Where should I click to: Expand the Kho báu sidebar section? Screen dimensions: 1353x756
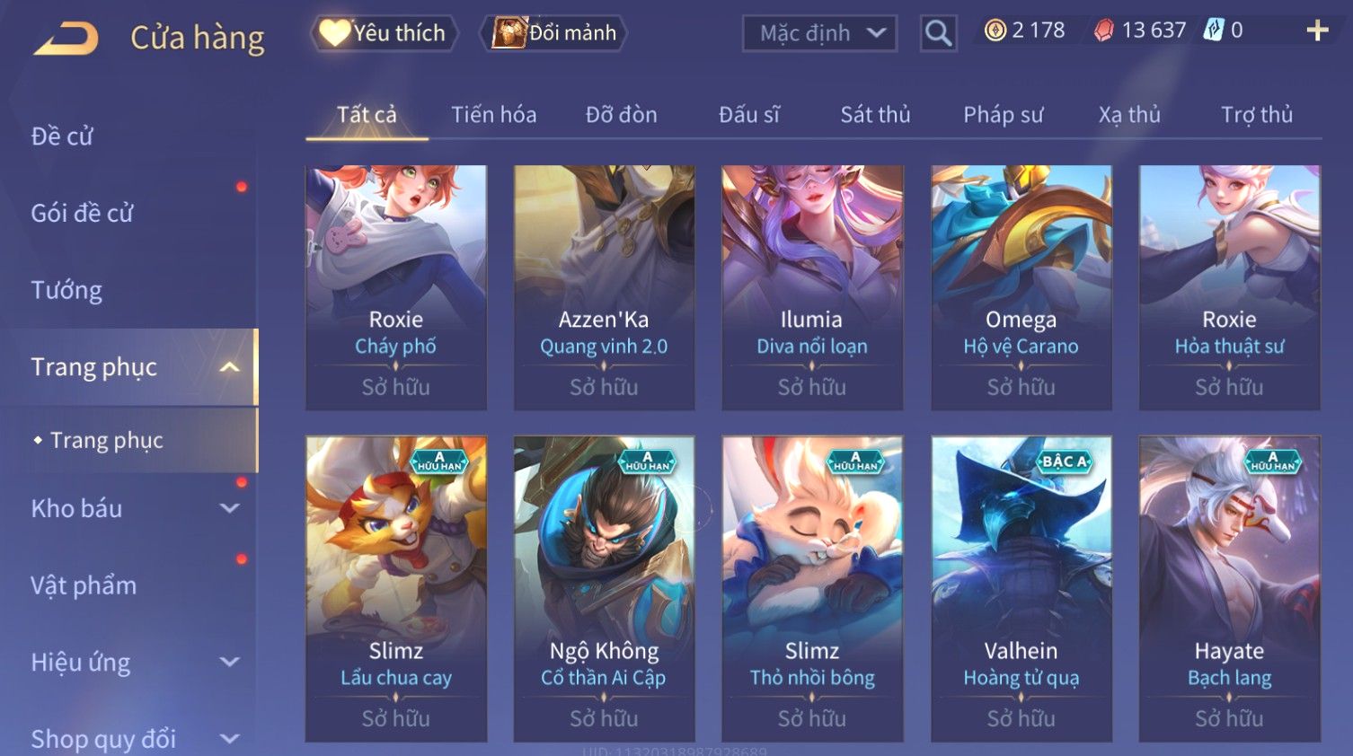coord(230,508)
